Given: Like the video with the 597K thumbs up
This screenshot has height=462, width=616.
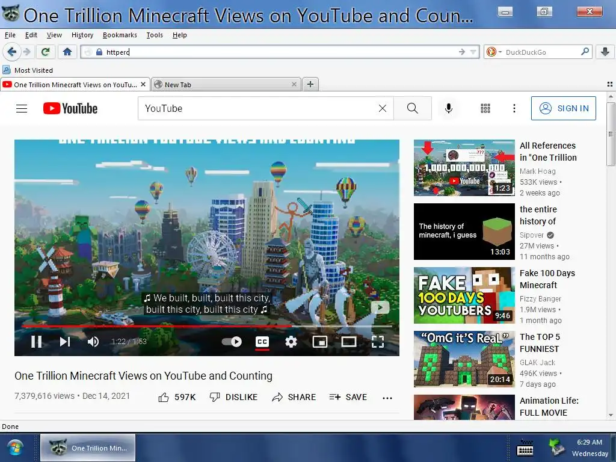Looking at the screenshot, I should (177, 398).
